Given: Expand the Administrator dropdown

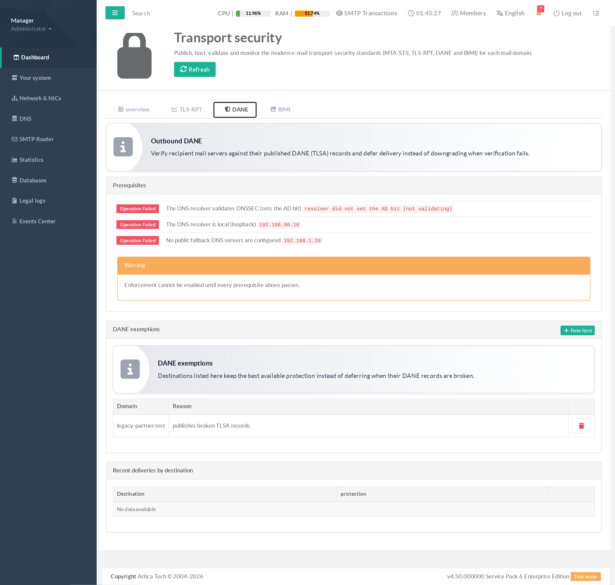Looking at the screenshot, I should point(31,29).
